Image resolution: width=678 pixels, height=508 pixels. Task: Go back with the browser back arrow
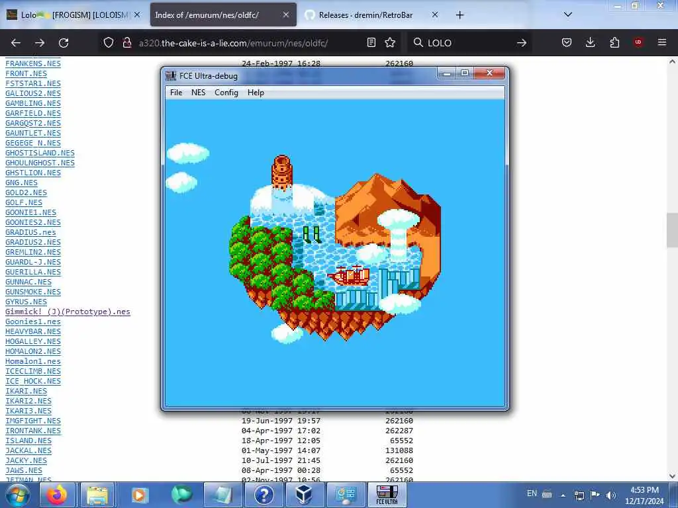coord(16,43)
